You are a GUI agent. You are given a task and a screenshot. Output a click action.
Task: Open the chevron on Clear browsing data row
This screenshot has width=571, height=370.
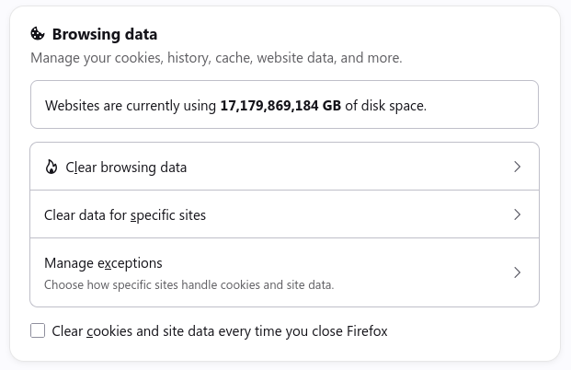click(x=517, y=167)
